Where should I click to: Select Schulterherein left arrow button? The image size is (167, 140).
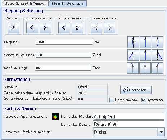pos(64,28)
